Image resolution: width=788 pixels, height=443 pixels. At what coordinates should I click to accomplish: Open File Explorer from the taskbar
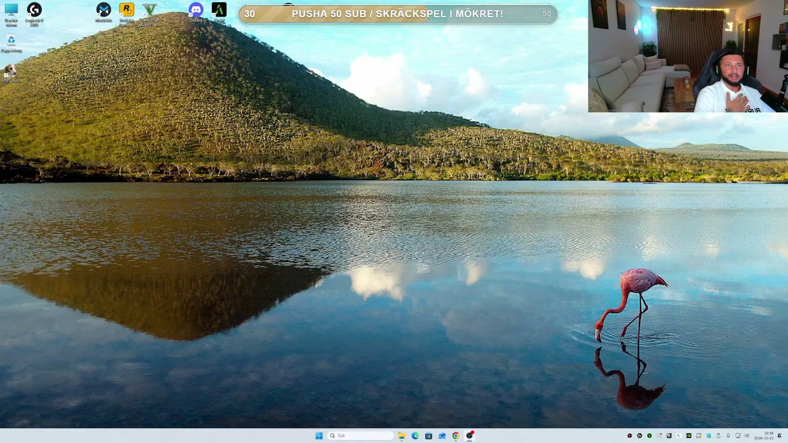click(401, 436)
